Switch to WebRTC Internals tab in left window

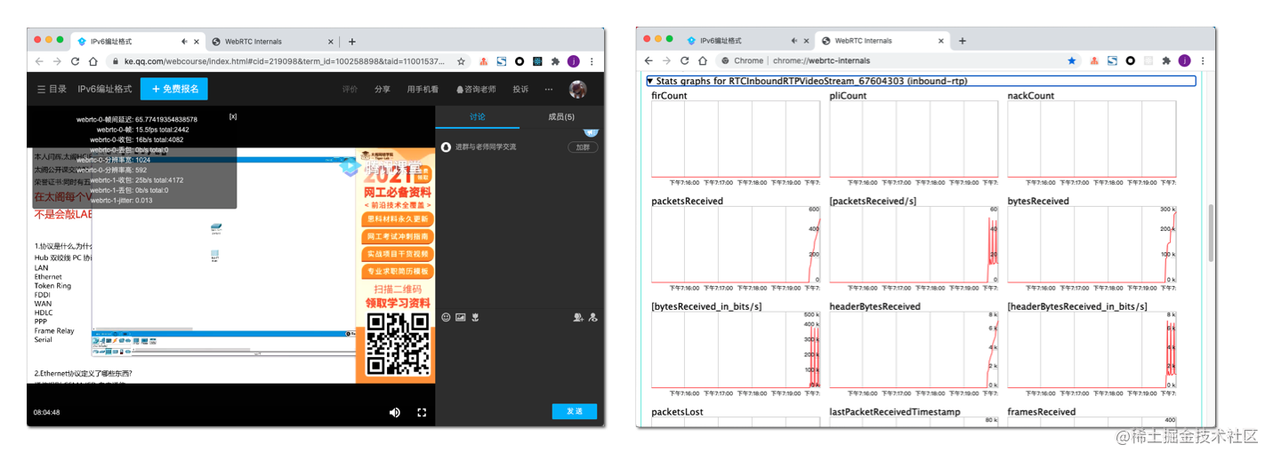pos(274,41)
